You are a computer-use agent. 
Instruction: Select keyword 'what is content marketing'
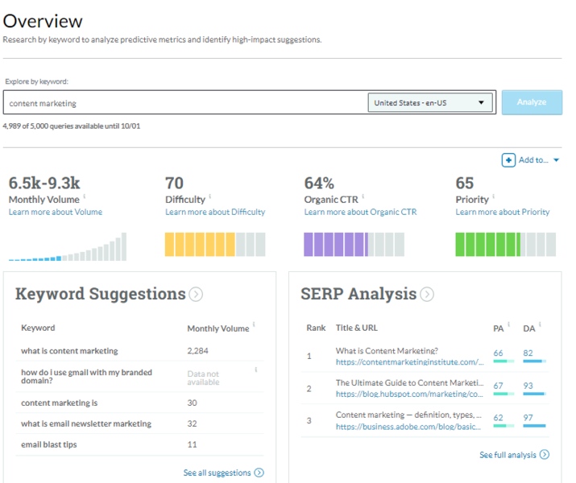pos(69,351)
